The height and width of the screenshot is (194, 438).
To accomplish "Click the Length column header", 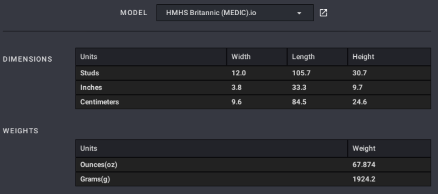I will point(304,57).
